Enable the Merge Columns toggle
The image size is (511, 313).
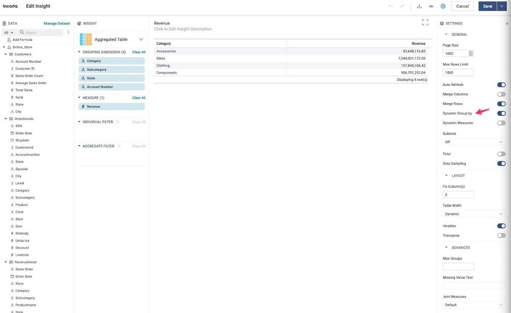pos(501,94)
